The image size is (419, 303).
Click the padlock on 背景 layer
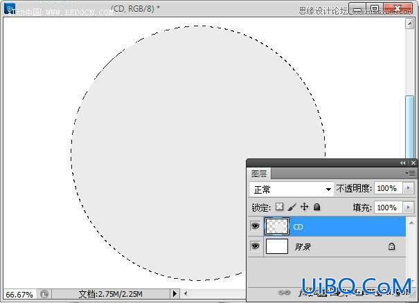point(391,246)
